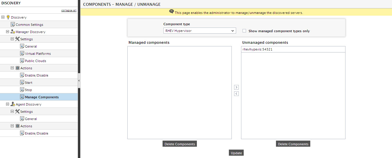Move selection to unmanaged using right arrow
This screenshot has width=392, height=158.
(x=236, y=87)
